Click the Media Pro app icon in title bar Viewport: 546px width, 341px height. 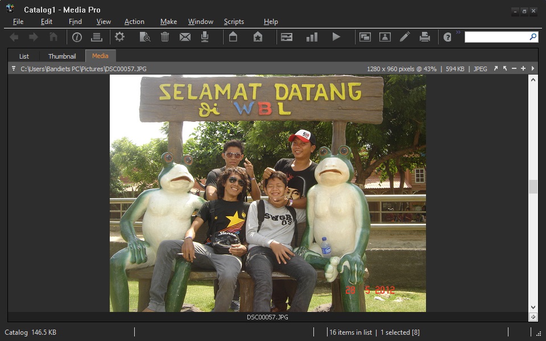[x=10, y=9]
